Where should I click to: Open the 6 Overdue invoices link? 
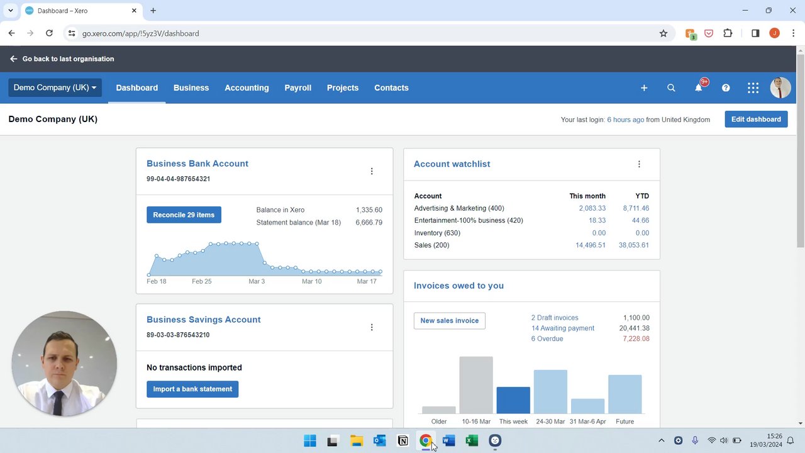tap(547, 338)
